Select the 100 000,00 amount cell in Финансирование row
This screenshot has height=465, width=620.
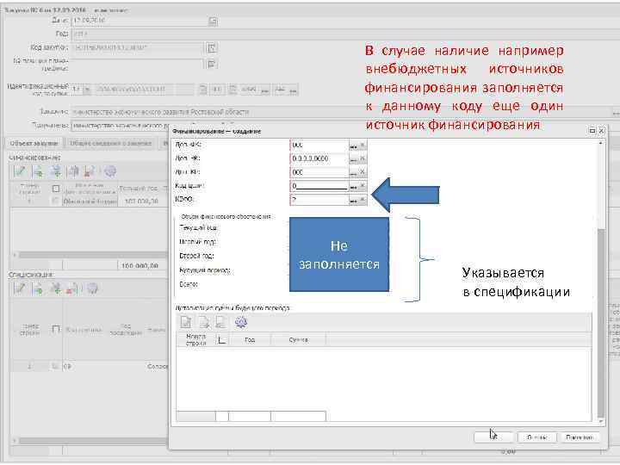pos(141,201)
